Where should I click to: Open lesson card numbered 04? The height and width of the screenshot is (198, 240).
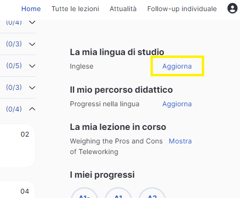pos(17,189)
